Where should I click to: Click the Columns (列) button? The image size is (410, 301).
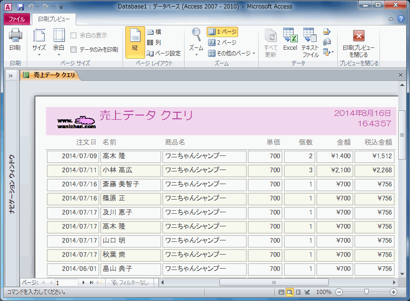[x=154, y=42]
